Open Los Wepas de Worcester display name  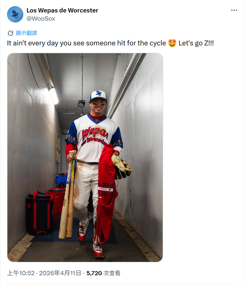pos(62,10)
